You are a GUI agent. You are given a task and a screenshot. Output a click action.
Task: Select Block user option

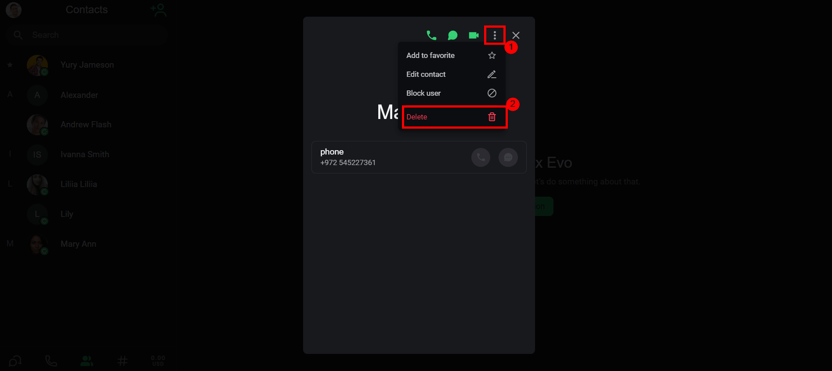click(x=452, y=93)
